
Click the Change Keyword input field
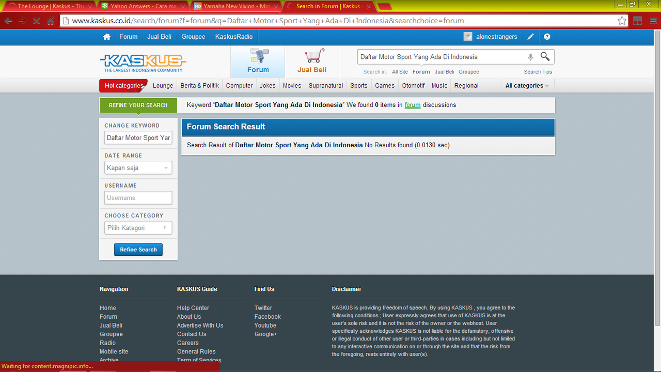[138, 138]
